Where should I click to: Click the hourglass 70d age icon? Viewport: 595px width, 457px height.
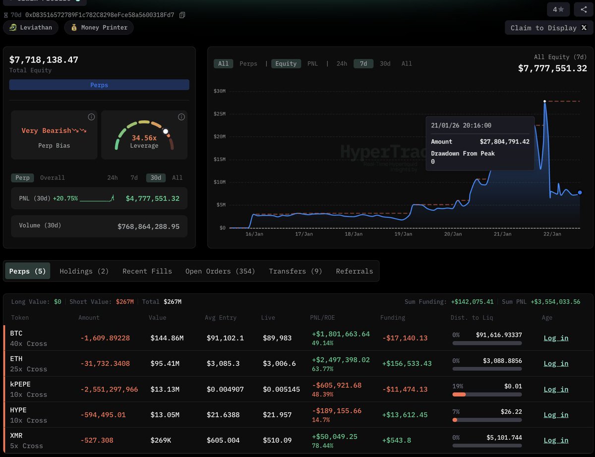coord(6,15)
